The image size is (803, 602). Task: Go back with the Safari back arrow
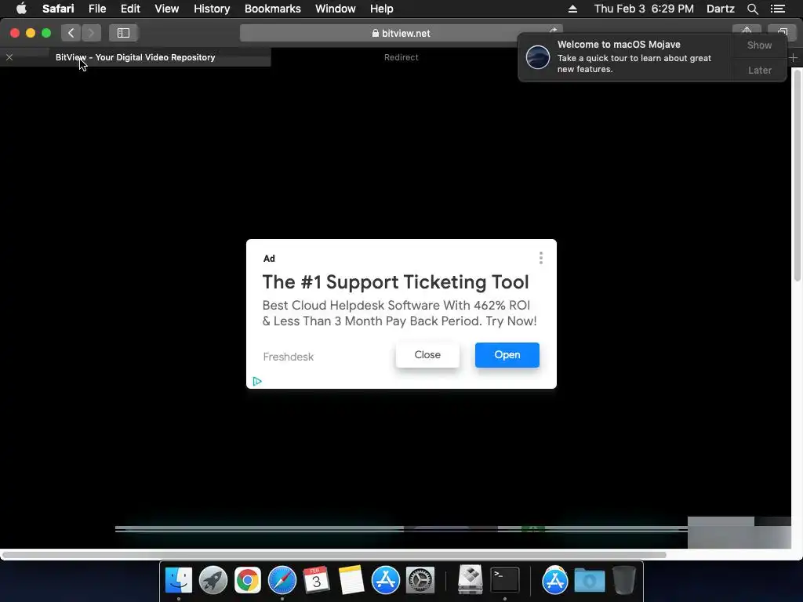(71, 33)
